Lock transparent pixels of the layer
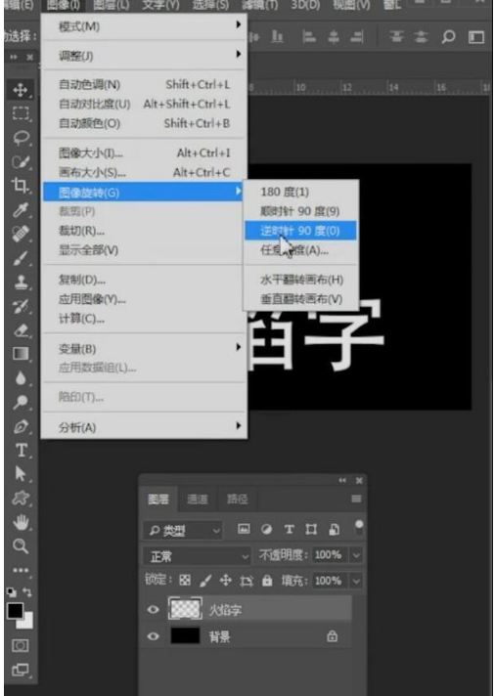 (x=185, y=580)
